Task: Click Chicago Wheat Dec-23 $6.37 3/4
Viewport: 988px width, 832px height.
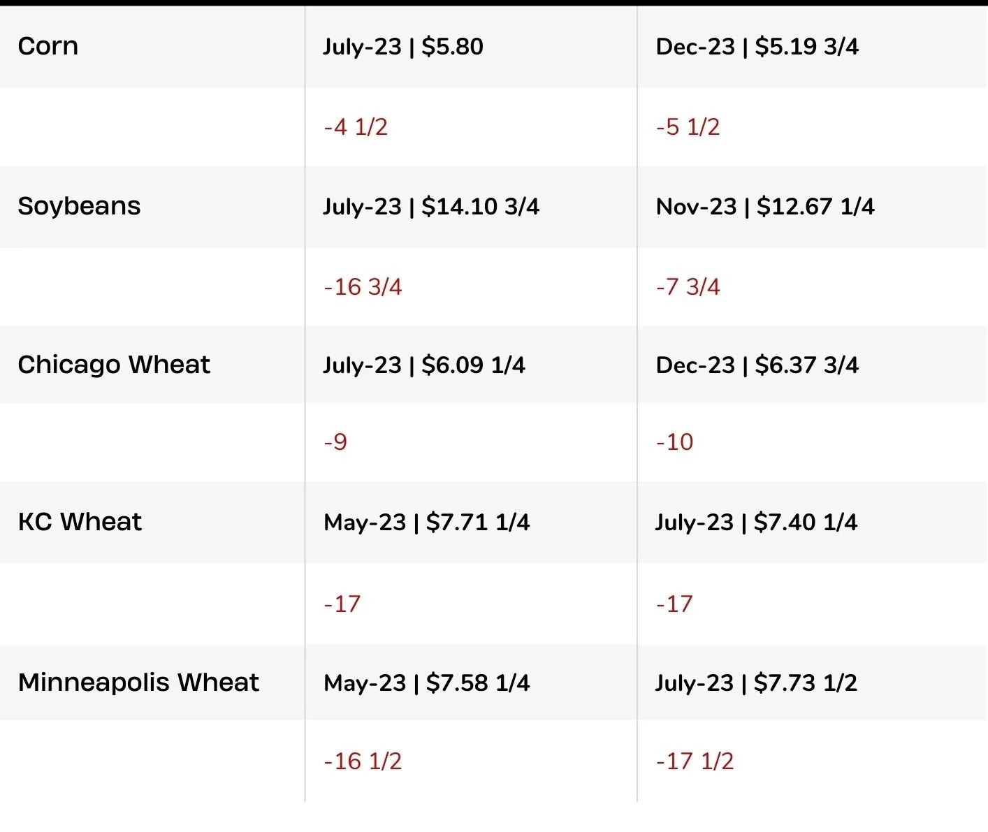Action: click(x=757, y=365)
